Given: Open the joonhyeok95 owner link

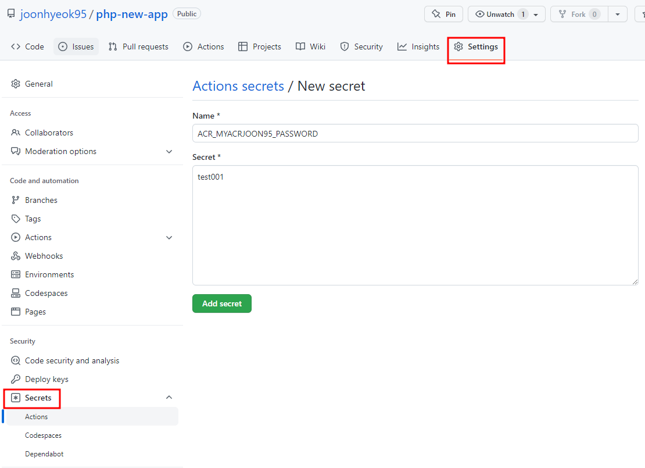Looking at the screenshot, I should coord(53,14).
